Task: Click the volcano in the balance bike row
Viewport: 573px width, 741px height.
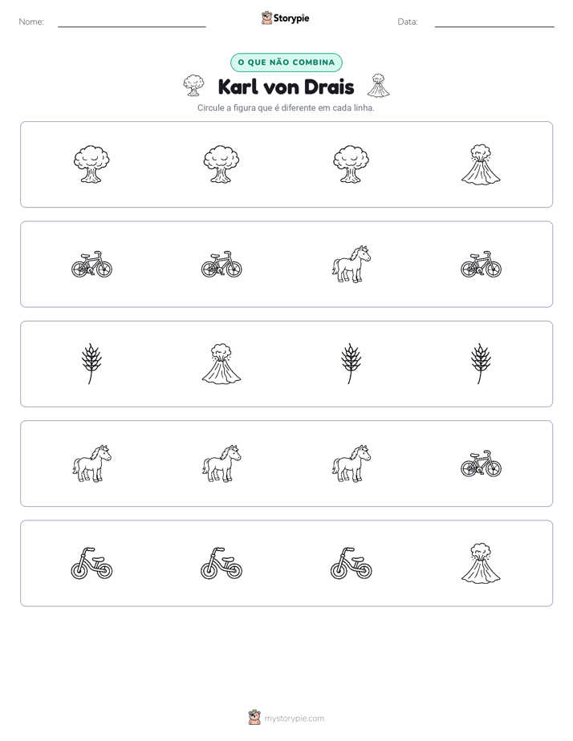Action: [481, 563]
